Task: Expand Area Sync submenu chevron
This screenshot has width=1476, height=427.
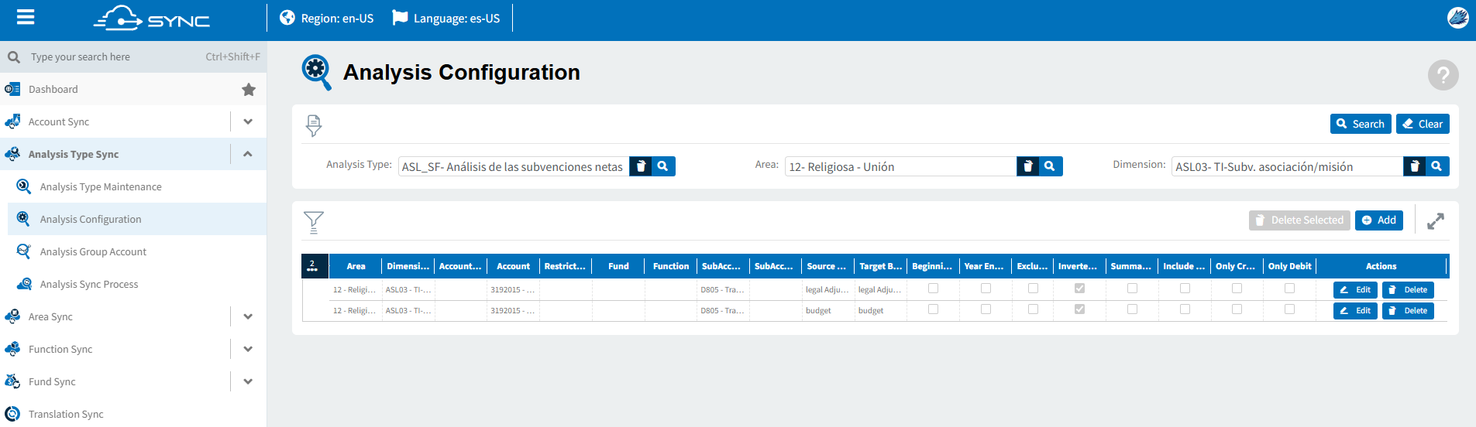Action: pyautogui.click(x=248, y=316)
